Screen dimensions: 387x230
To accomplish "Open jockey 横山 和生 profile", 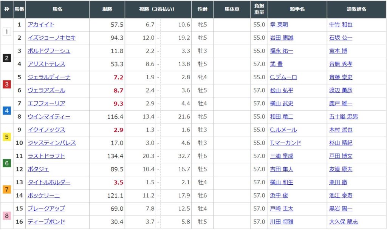I will 282,182.
